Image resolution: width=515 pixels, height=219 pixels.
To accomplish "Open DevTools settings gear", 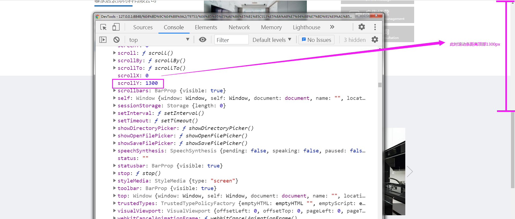I will (362, 27).
